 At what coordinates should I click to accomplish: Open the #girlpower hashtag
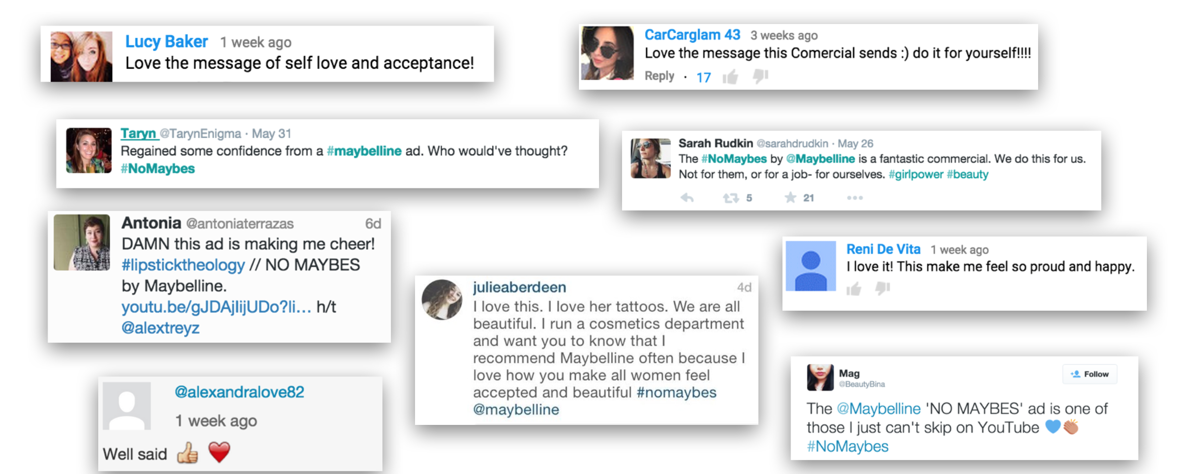[x=916, y=174]
